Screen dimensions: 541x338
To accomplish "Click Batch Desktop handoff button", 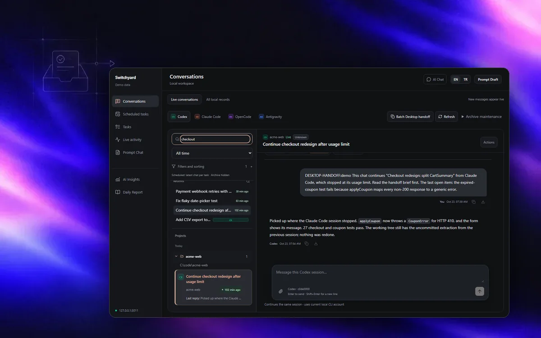I will 410,117.
